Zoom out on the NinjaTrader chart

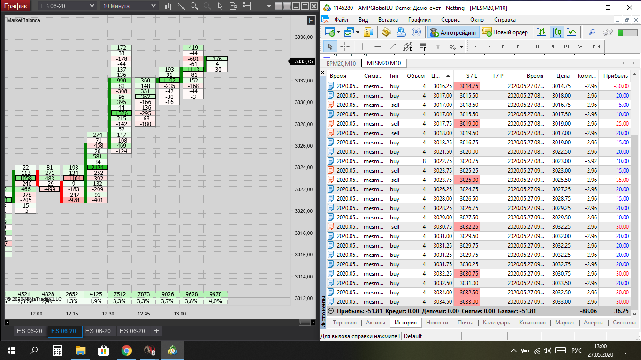[207, 6]
